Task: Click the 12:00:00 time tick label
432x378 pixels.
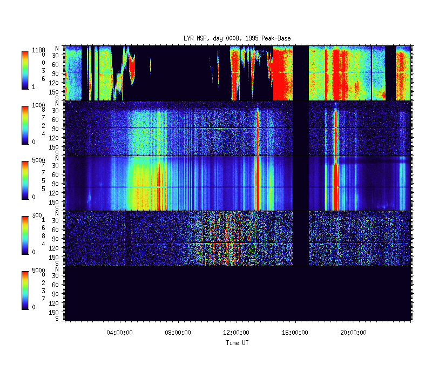Action: click(x=238, y=333)
